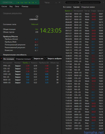Image resolution: width=105 pixels, height=134 pixels.
Task: Click the Комиссия value 4,37
Action: (36, 50)
